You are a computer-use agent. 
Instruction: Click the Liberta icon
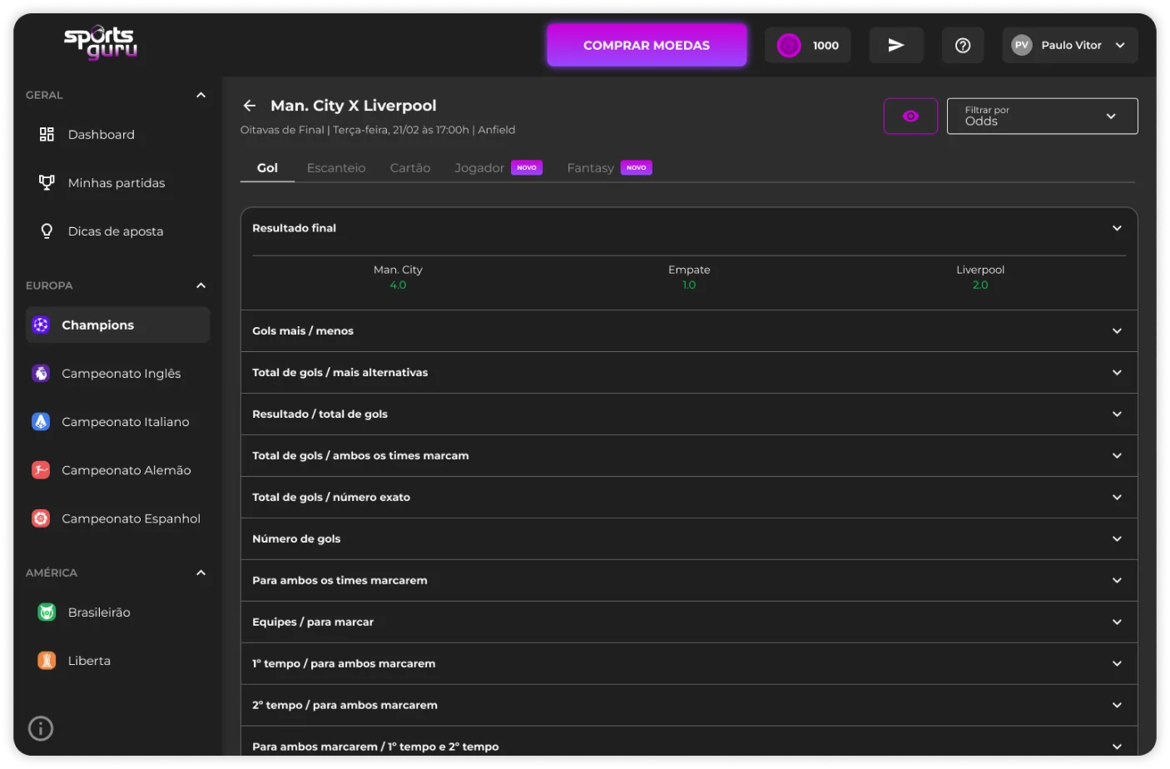point(47,661)
